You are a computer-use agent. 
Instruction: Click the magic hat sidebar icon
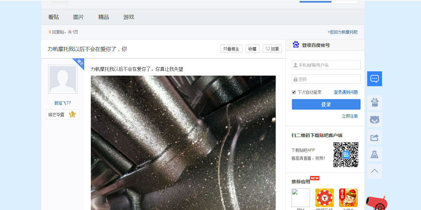tap(374, 102)
